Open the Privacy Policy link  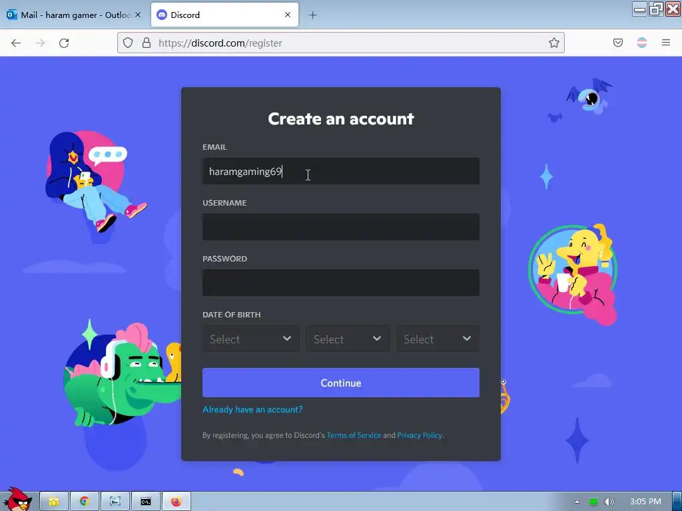coord(420,435)
